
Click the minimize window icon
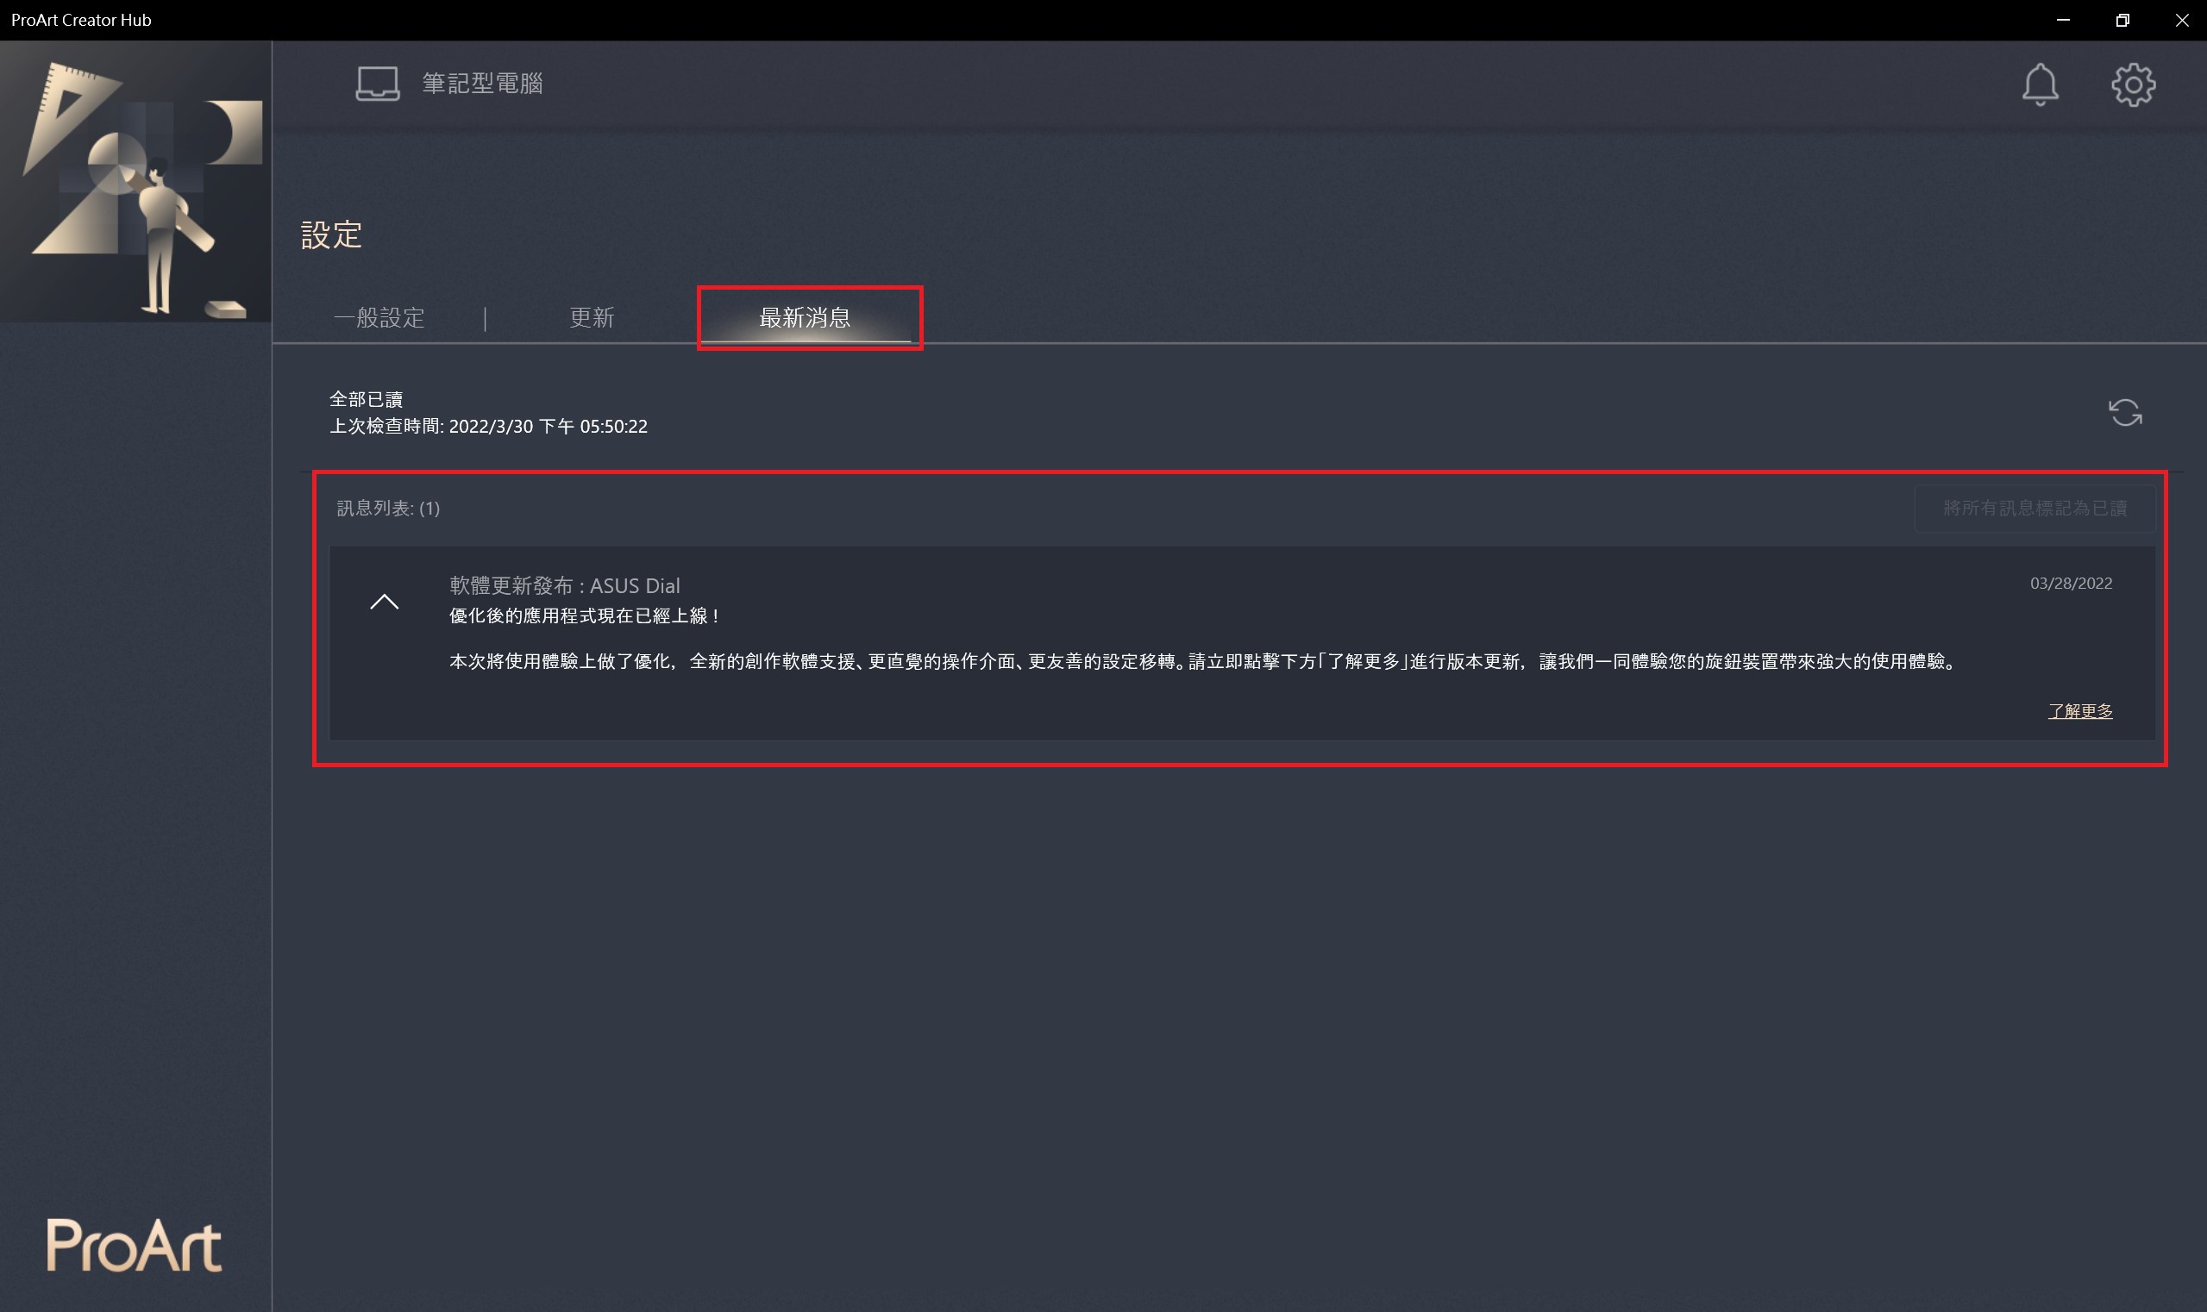(2063, 20)
